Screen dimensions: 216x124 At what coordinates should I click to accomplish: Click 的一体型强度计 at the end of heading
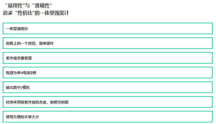click(52, 13)
